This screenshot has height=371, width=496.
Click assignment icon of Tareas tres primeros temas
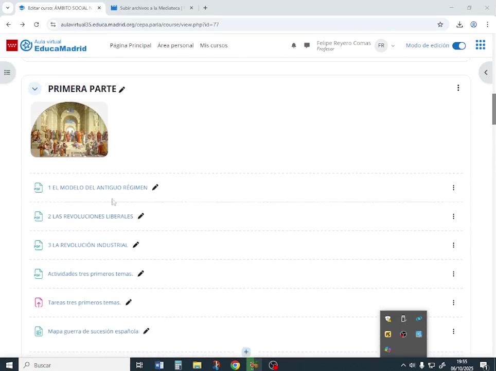pos(38,303)
